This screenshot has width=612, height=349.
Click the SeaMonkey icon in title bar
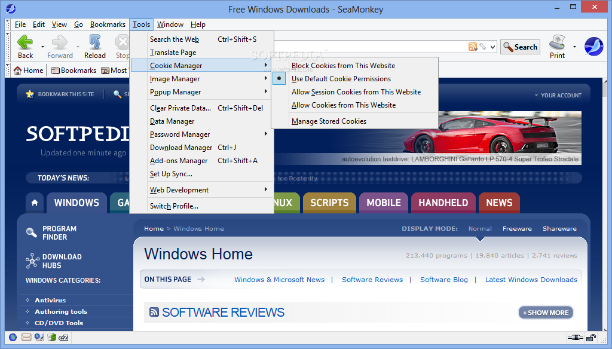tap(11, 8)
